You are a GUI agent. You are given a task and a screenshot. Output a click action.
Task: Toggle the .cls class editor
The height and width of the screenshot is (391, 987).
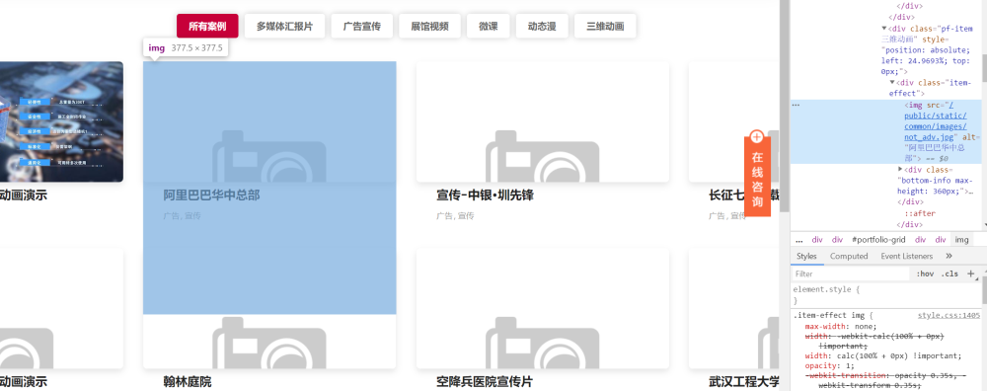pyautogui.click(x=949, y=274)
